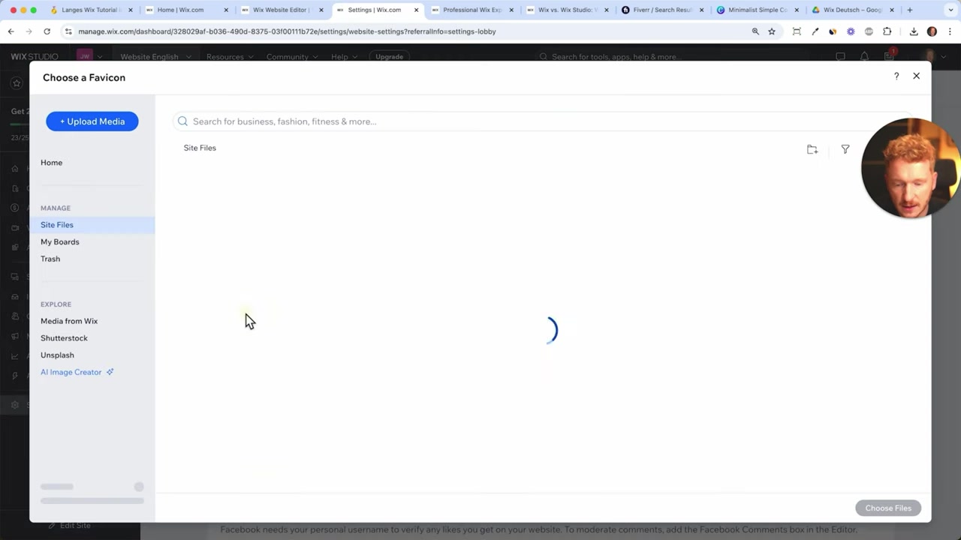Switch to Minimalist Simple tab
961x540 pixels.
(x=757, y=10)
